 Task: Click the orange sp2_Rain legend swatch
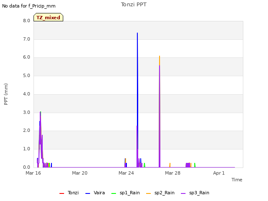(148, 193)
